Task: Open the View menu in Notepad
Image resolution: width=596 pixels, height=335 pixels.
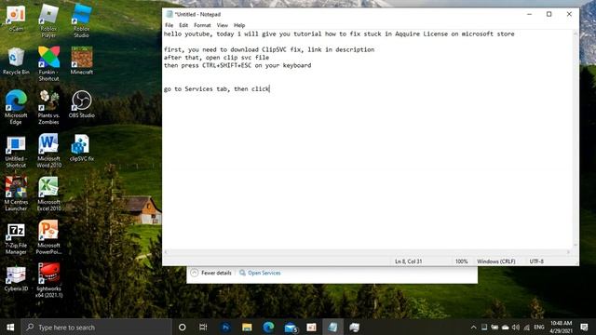Action: [x=223, y=25]
